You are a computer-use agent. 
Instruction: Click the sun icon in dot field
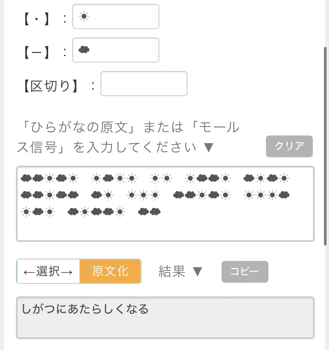pos(84,16)
